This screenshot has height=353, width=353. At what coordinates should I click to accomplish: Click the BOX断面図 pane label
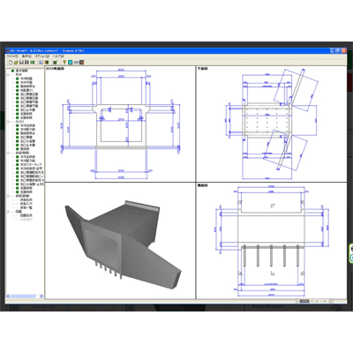[55, 69]
